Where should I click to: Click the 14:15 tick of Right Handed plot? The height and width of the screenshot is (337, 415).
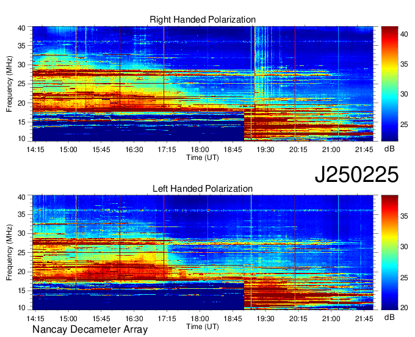pyautogui.click(x=35, y=150)
